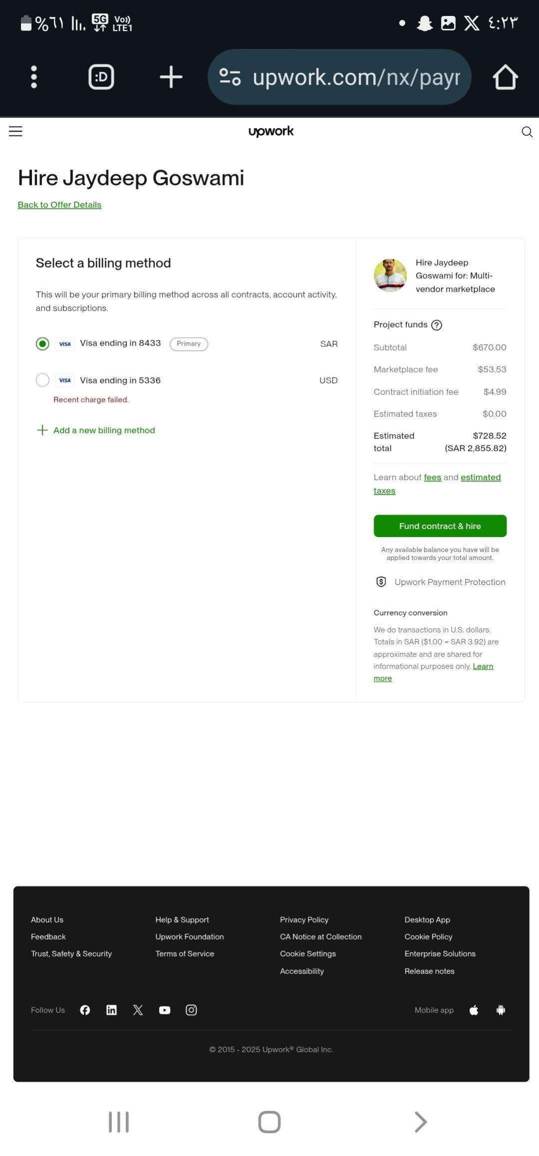
Task: Open Upwork's LinkedIn icon in footer
Action: point(111,1010)
